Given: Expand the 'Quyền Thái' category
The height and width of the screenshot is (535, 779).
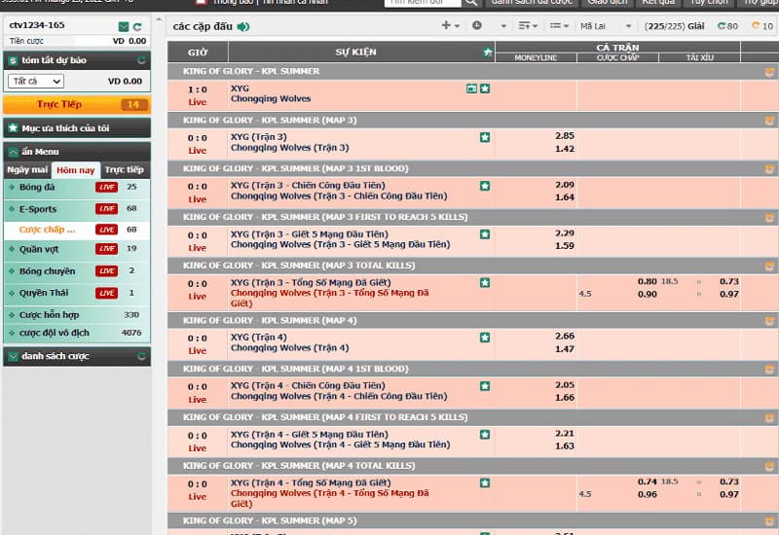Looking at the screenshot, I should tap(44, 293).
